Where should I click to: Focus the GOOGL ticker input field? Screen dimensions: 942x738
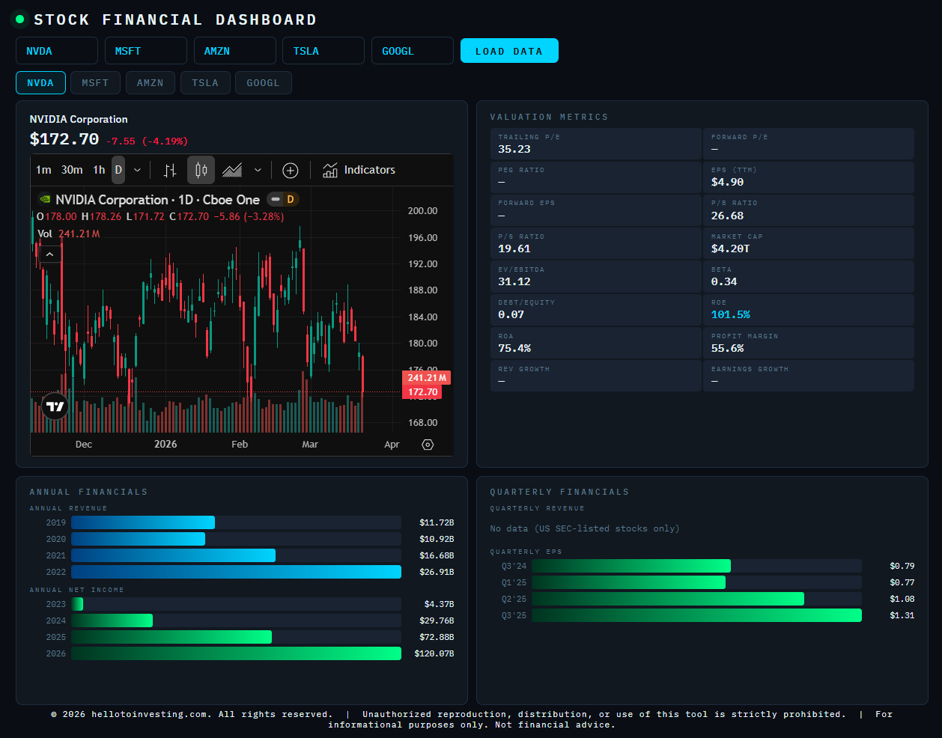pos(413,51)
